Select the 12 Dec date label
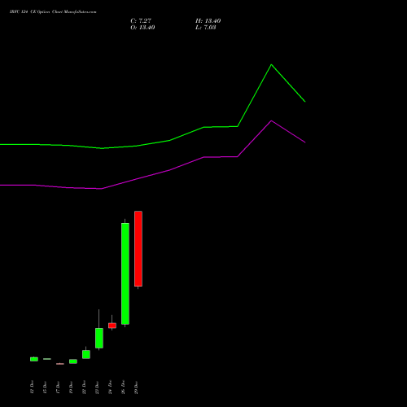Viewport: 407px width, 407px height. pos(32,387)
